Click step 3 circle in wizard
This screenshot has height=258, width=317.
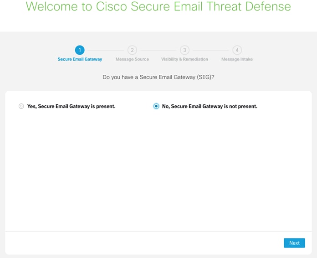[x=184, y=50]
